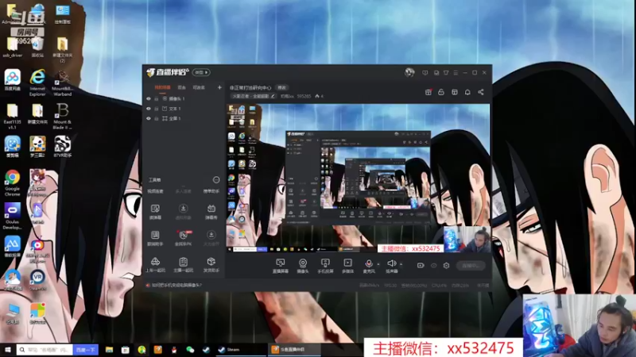
Task: Open the help tip link in status bar
Action: point(176,286)
